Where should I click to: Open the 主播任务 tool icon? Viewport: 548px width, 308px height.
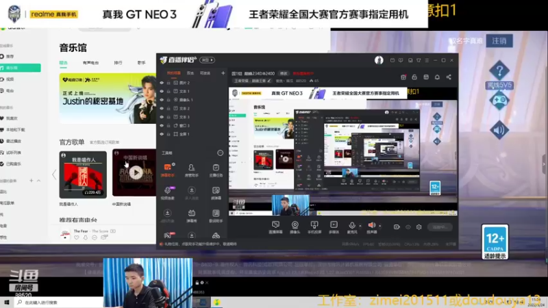pyautogui.click(x=216, y=170)
